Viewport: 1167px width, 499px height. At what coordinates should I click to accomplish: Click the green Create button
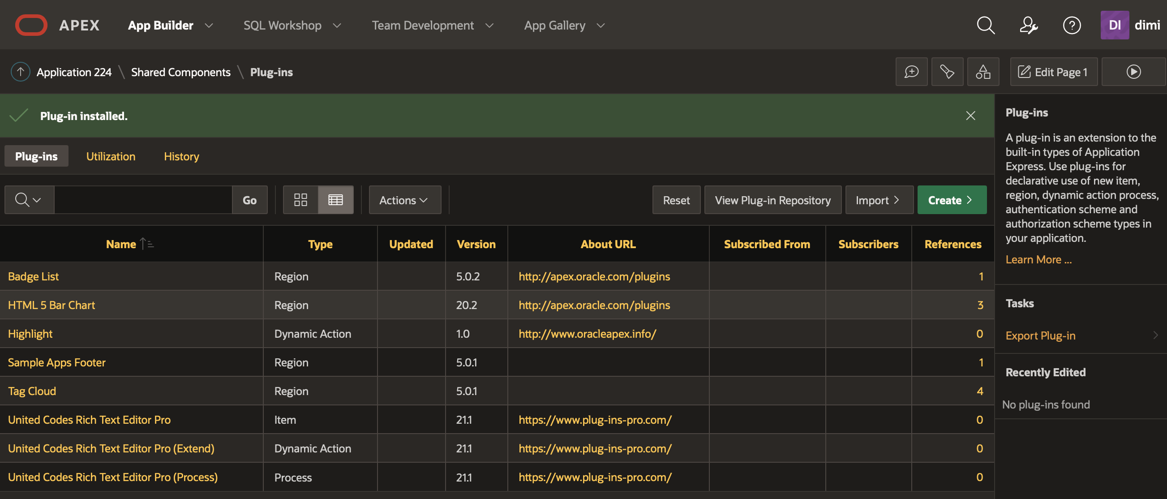coord(951,200)
